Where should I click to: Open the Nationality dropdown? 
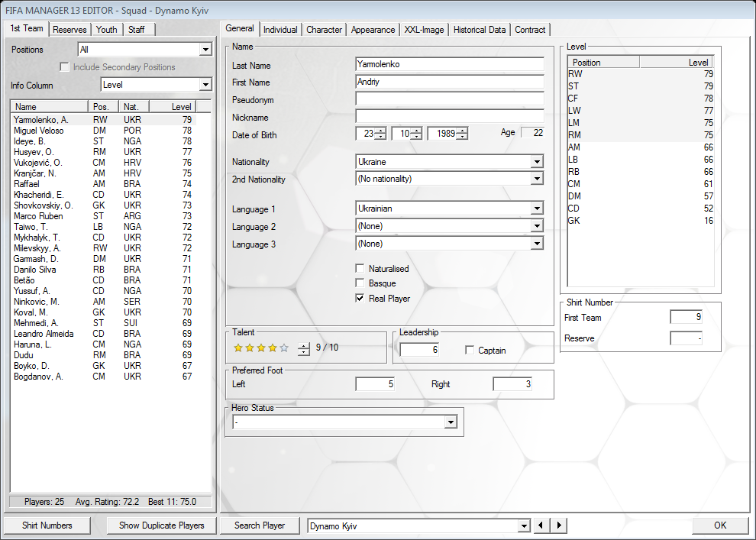tap(537, 161)
